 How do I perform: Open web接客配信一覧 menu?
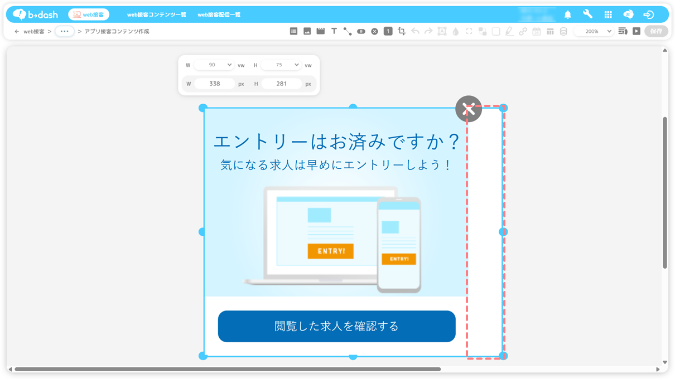[219, 14]
